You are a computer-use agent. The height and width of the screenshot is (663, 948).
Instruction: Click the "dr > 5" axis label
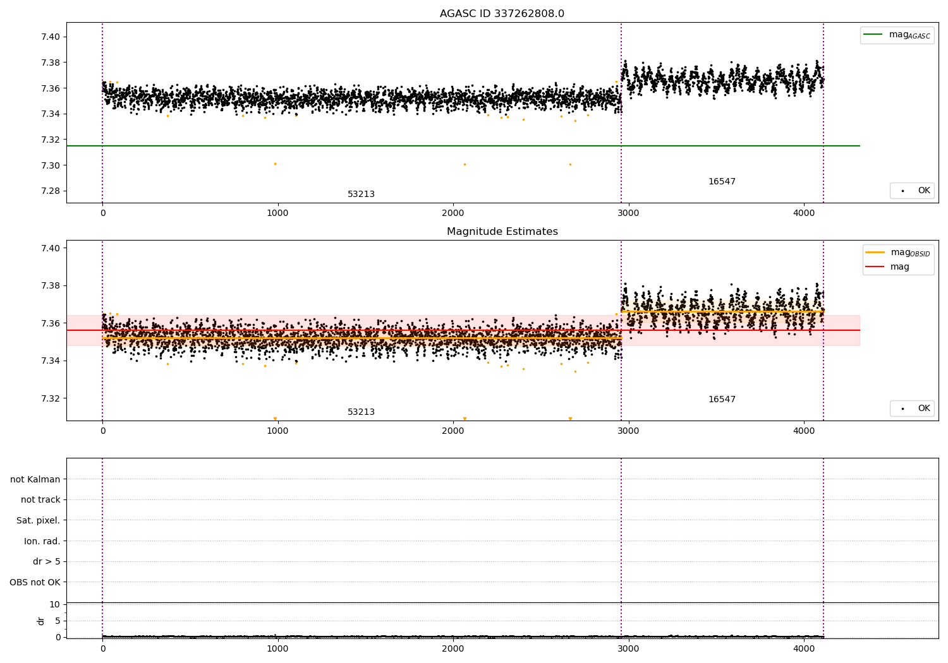point(47,561)
